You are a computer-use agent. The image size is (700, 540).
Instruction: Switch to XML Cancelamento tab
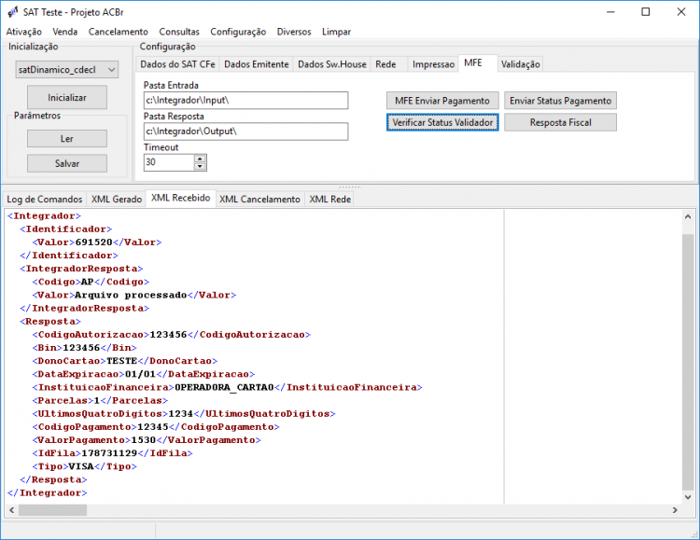pyautogui.click(x=259, y=199)
